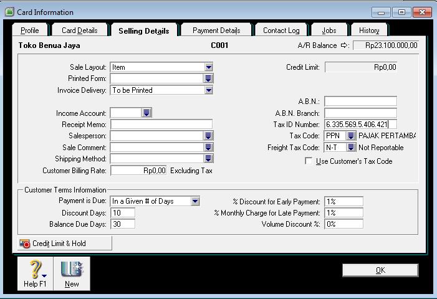Image resolution: width=437 pixels, height=299 pixels.
Task: Switch to the Profile tab
Action: [30, 31]
